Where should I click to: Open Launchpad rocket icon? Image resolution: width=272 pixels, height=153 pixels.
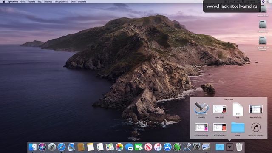click(52, 147)
